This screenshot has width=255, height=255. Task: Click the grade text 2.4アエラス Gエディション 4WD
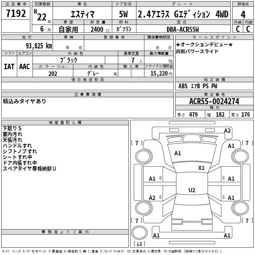183,14
